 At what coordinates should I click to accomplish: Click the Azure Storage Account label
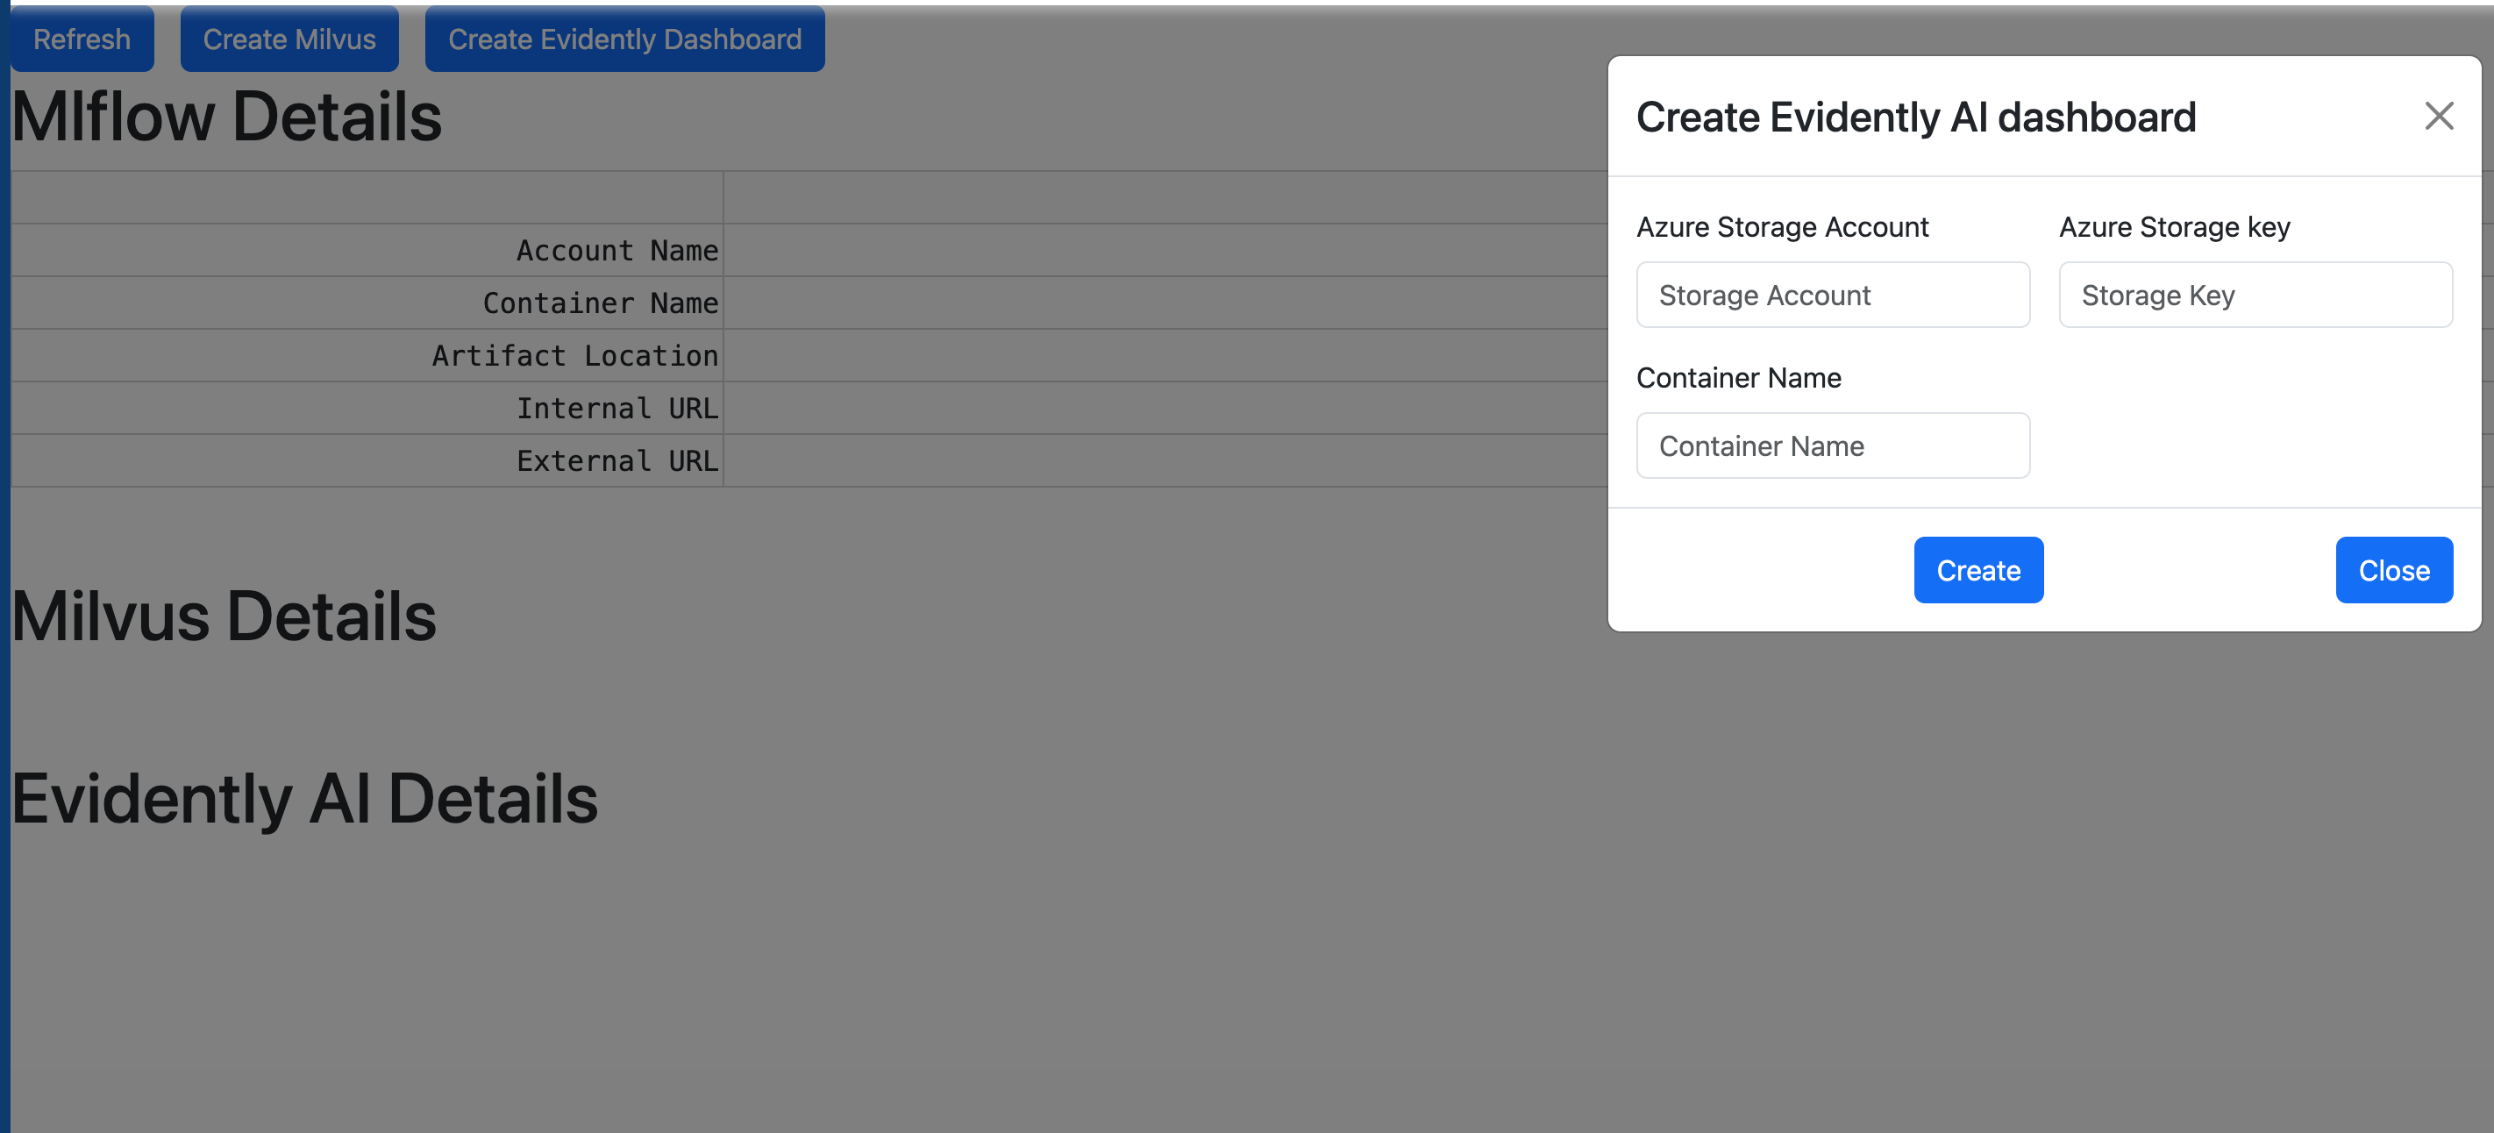tap(1781, 226)
